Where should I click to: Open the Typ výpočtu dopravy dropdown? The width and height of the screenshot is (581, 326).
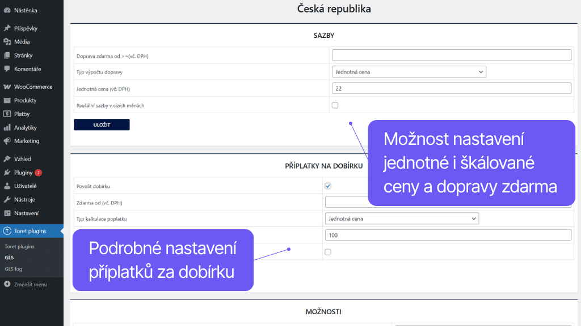click(x=409, y=71)
